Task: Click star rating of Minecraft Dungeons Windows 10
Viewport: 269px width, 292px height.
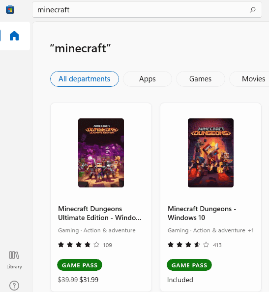Action: pos(188,245)
